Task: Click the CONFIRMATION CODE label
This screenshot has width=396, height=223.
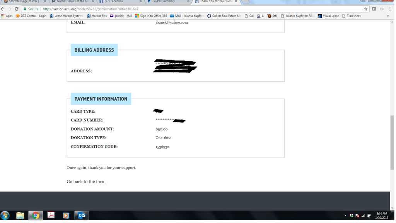Action: point(94,147)
